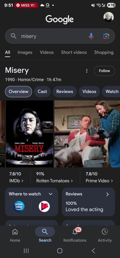Image resolution: width=120 pixels, height=258 pixels.
Task: Open Google Lens camera search
Action: click(x=106, y=36)
